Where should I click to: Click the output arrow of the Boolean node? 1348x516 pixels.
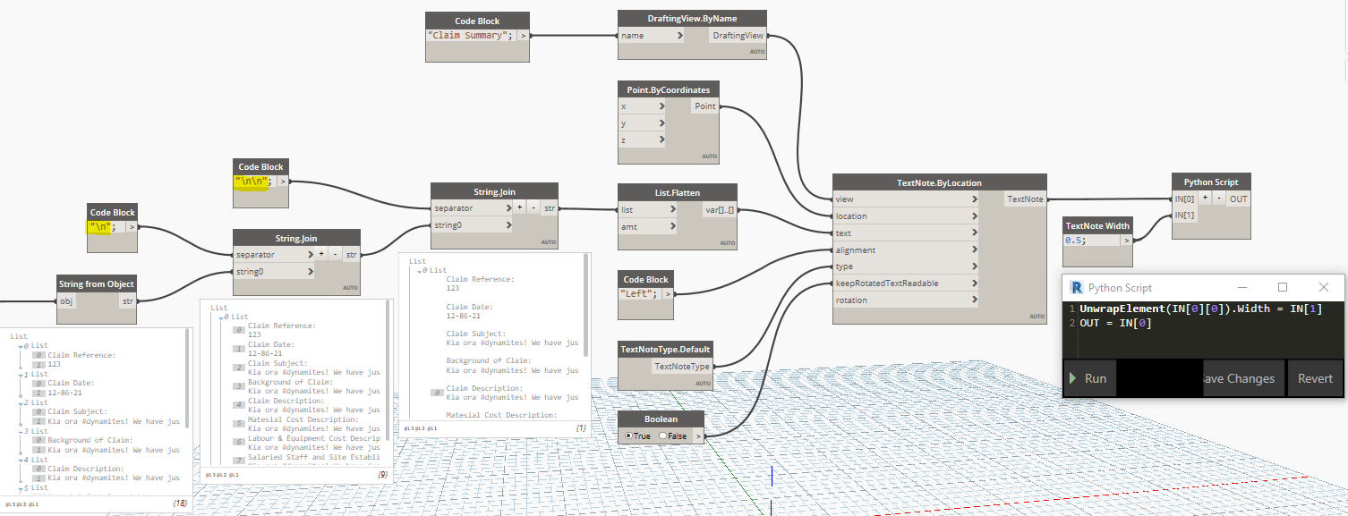pos(698,436)
